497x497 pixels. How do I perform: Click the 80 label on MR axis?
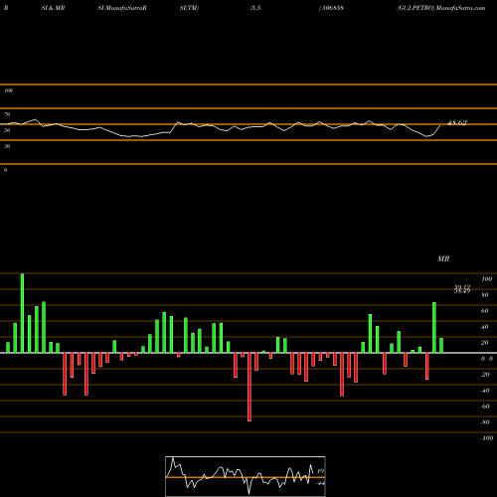pyautogui.click(x=485, y=295)
